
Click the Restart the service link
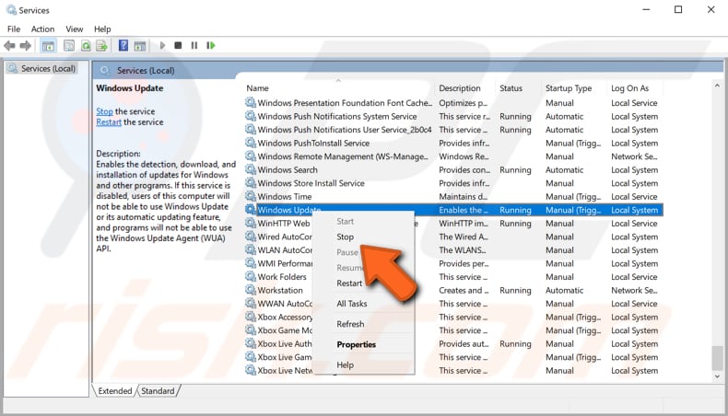pos(109,122)
